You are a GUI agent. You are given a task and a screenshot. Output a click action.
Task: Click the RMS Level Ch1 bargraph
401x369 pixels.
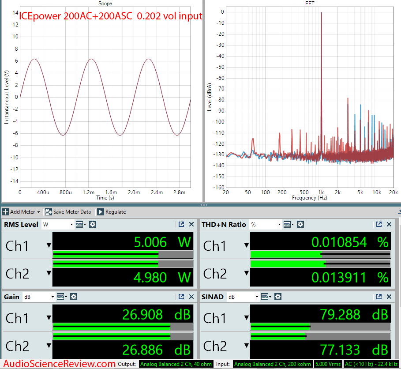[x=123, y=254]
